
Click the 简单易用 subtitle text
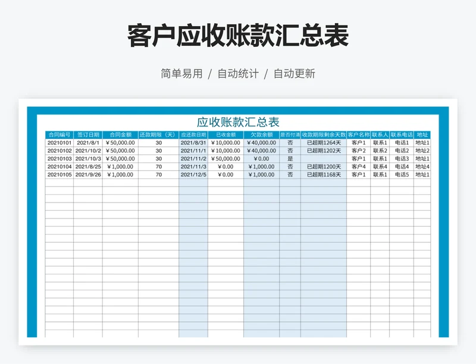pyautogui.click(x=181, y=74)
